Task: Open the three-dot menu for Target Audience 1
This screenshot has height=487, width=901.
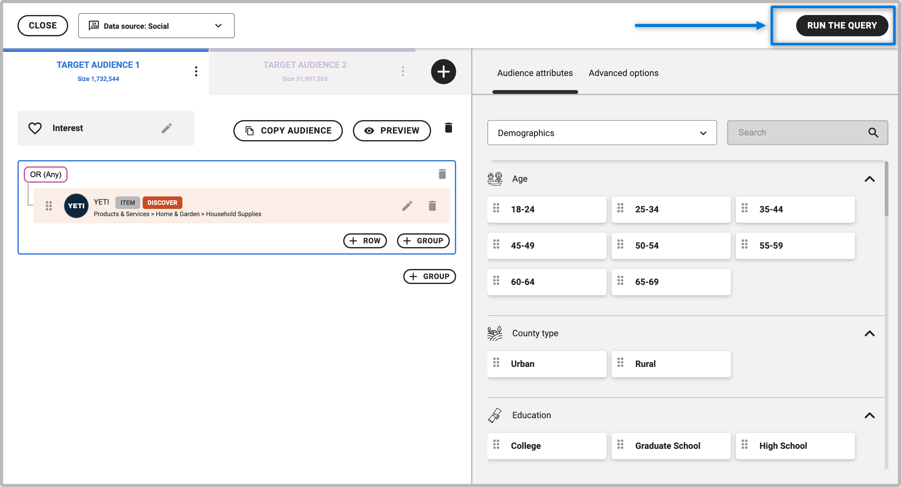Action: 196,71
